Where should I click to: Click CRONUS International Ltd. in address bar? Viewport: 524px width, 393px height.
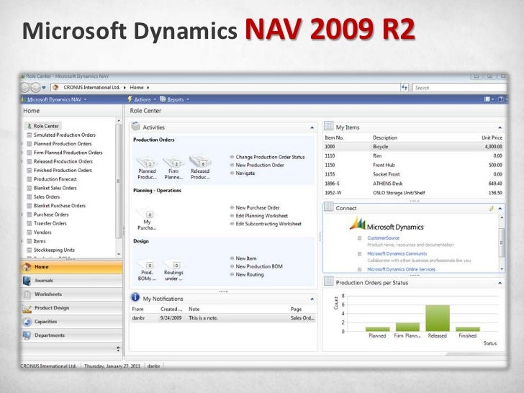click(91, 88)
